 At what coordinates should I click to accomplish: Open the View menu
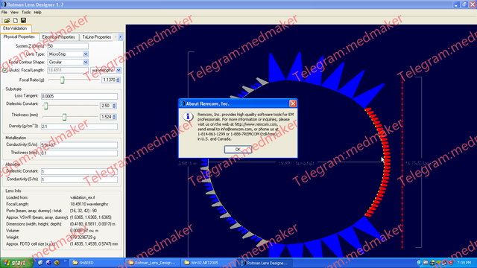(x=14, y=13)
